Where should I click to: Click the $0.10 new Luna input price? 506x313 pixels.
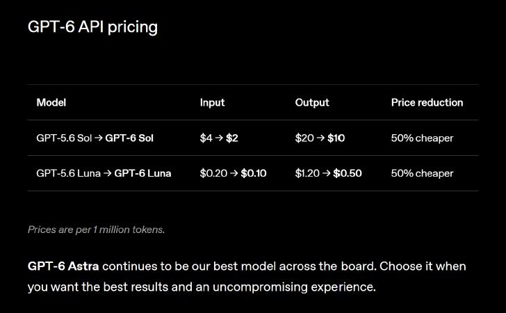point(254,173)
